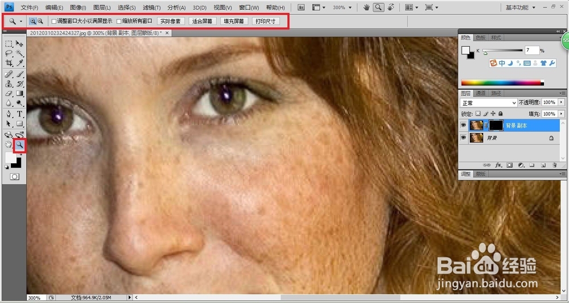569x303 pixels.
Task: Delete layer with trash icon
Action: point(554,165)
